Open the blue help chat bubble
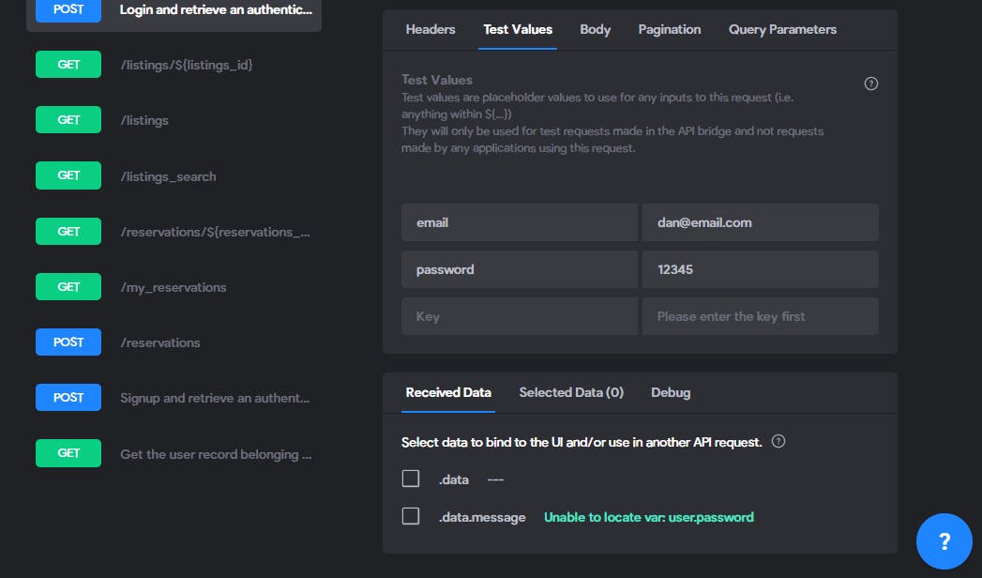This screenshot has height=578, width=982. click(944, 541)
